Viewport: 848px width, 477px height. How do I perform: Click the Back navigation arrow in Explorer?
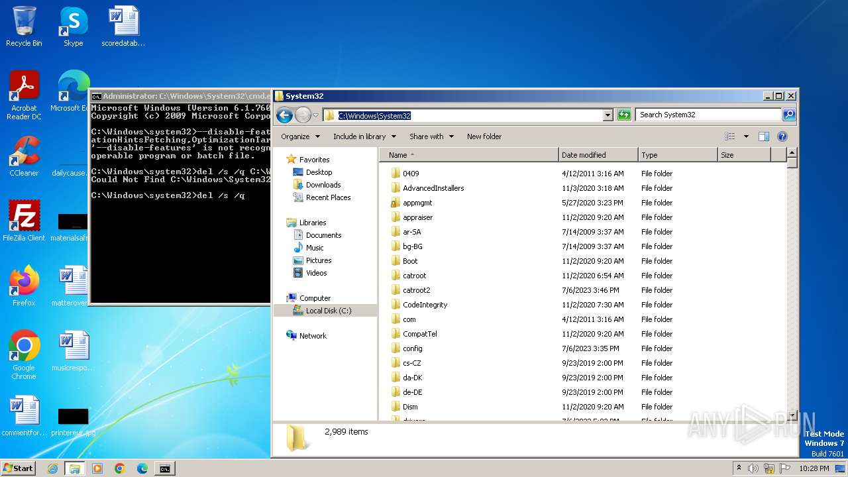click(284, 115)
